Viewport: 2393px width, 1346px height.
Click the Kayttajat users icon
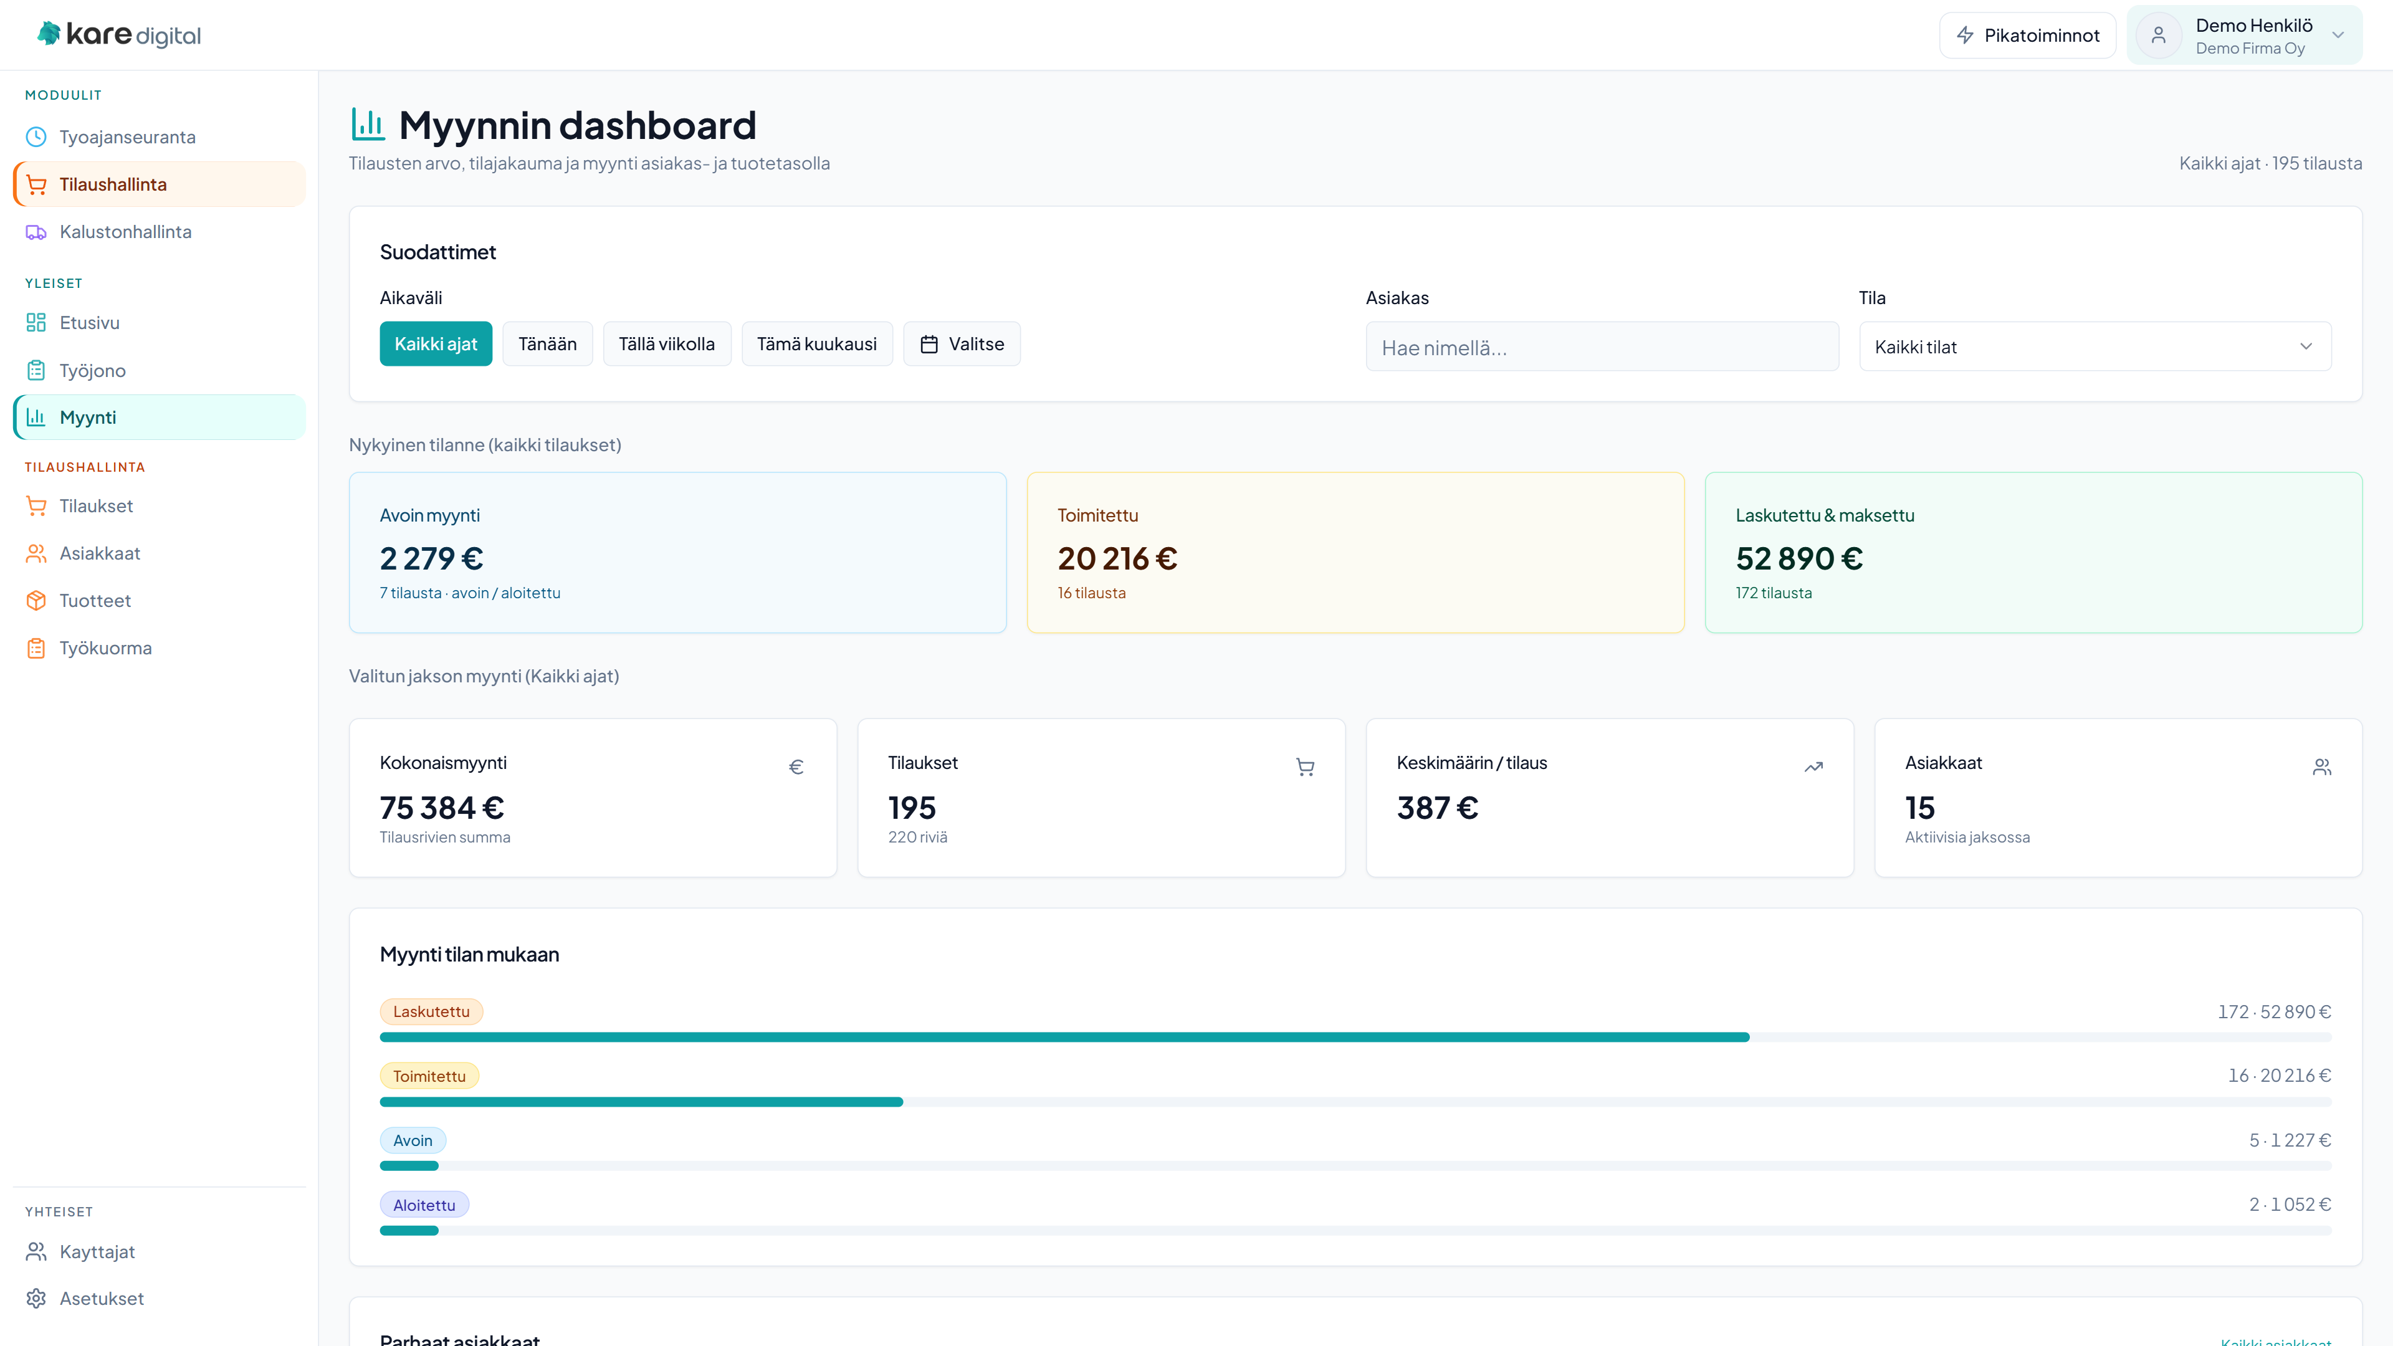(36, 1252)
